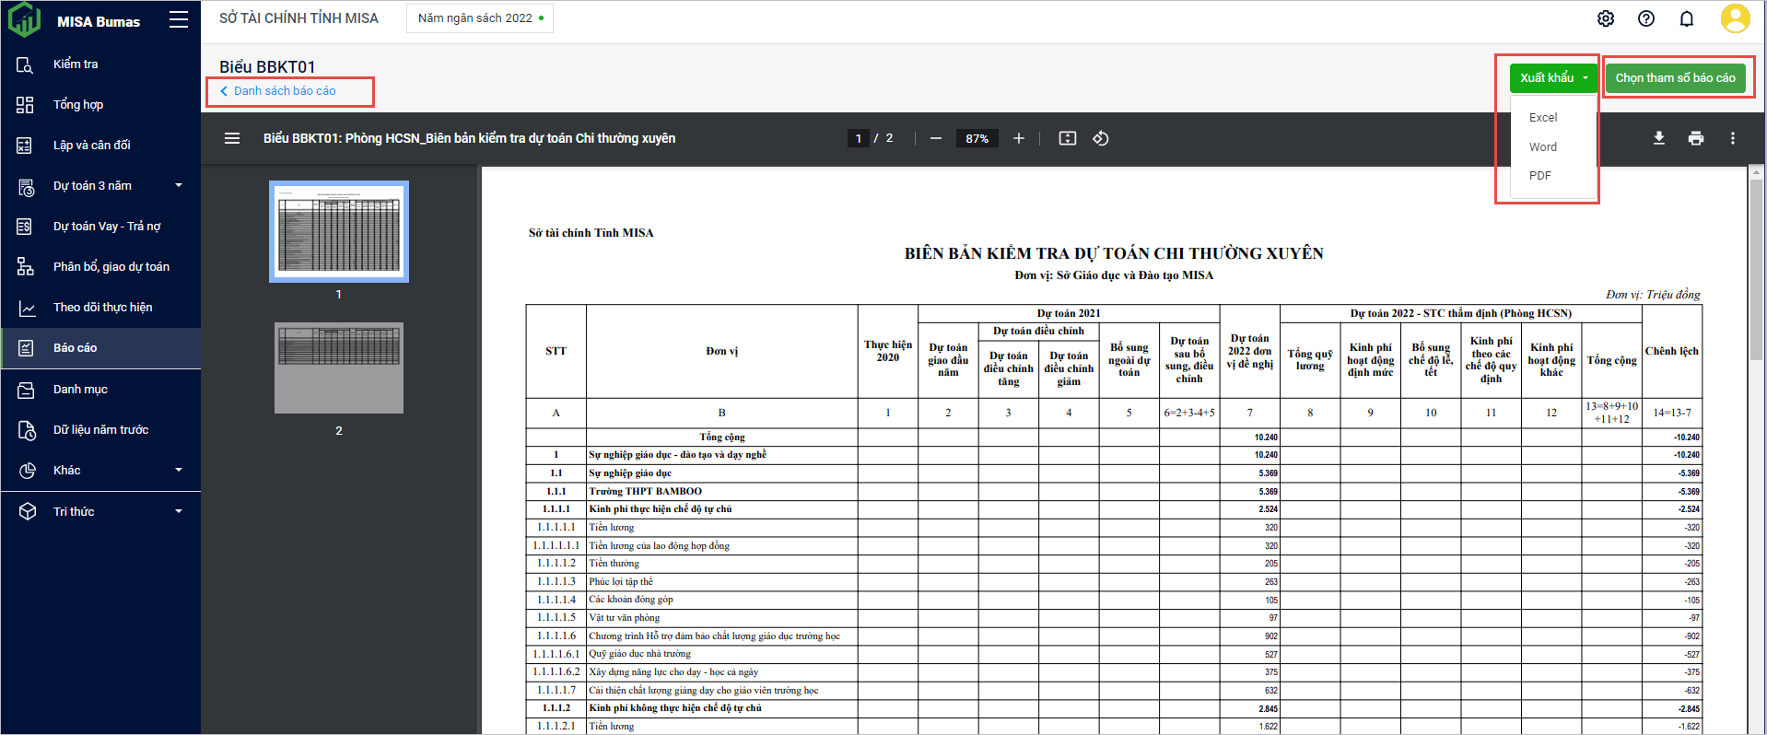Image resolution: width=1767 pixels, height=735 pixels.
Task: Print the report using printer icon
Action: 1695,138
